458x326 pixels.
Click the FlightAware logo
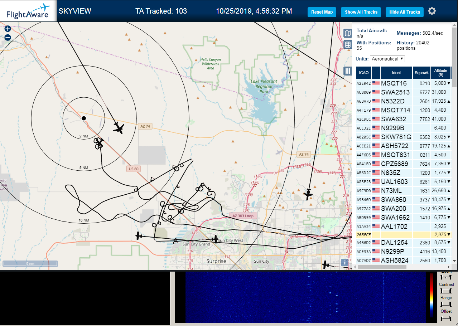click(x=28, y=11)
